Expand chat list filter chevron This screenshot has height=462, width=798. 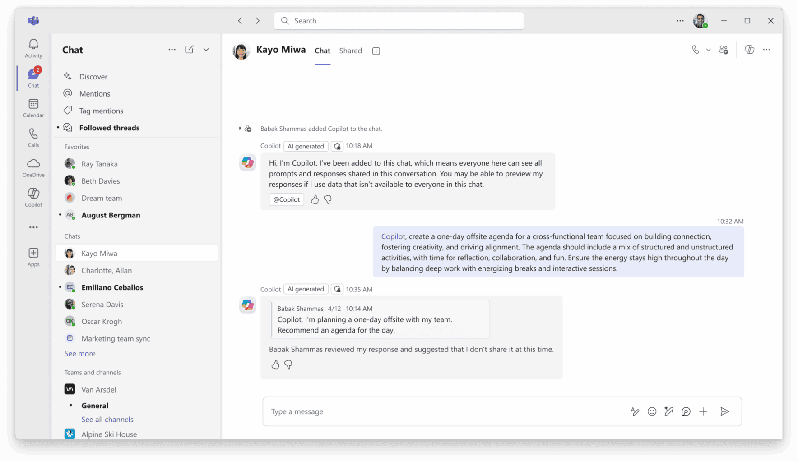tap(206, 50)
